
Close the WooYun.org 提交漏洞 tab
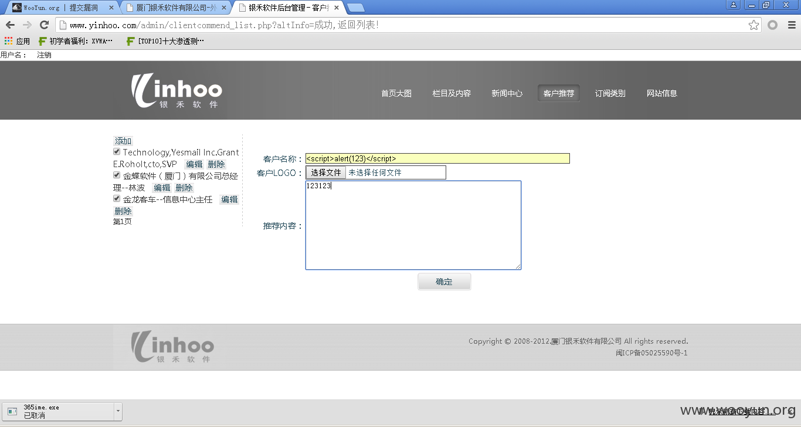(111, 8)
